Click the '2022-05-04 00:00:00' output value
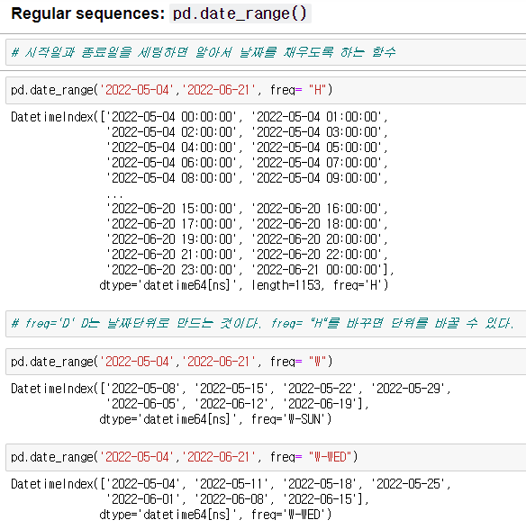This screenshot has height=529, width=526. tap(172, 117)
